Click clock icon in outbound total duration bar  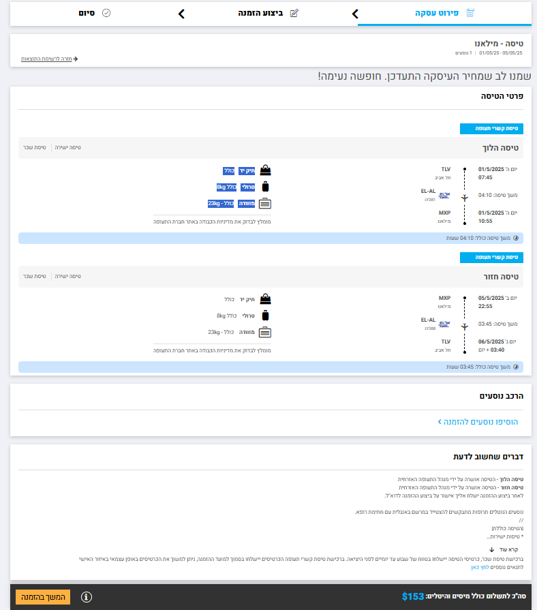(516, 238)
